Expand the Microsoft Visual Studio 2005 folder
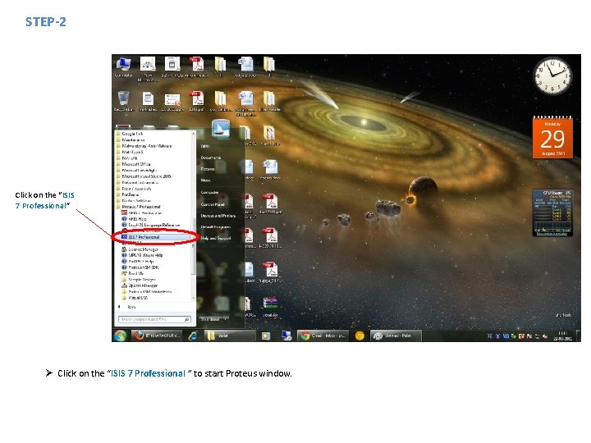The image size is (591, 443). coord(143,176)
